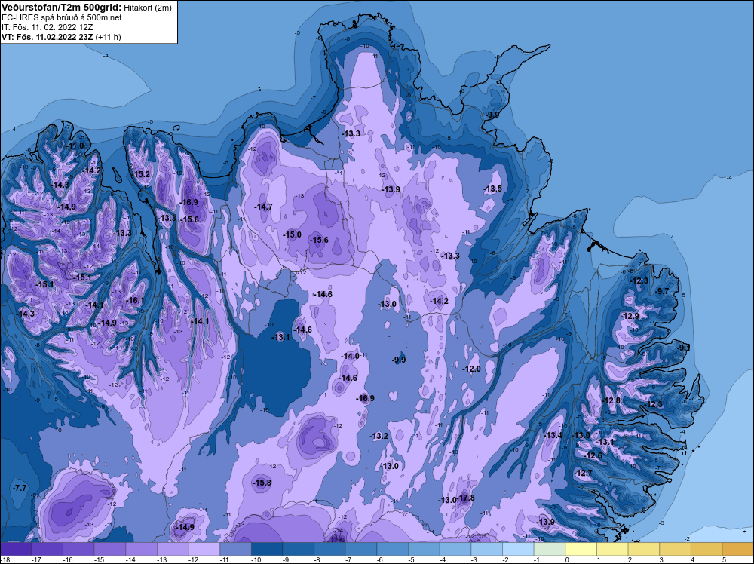Image resolution: width=754 pixels, height=564 pixels.
Task: Select the legend swatch between 3 and 4
Action: click(675, 549)
